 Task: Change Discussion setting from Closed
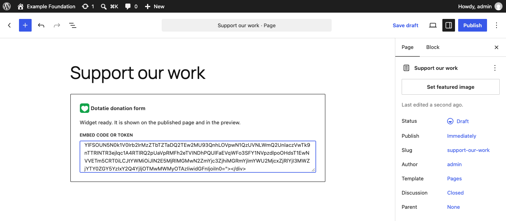tap(455, 193)
